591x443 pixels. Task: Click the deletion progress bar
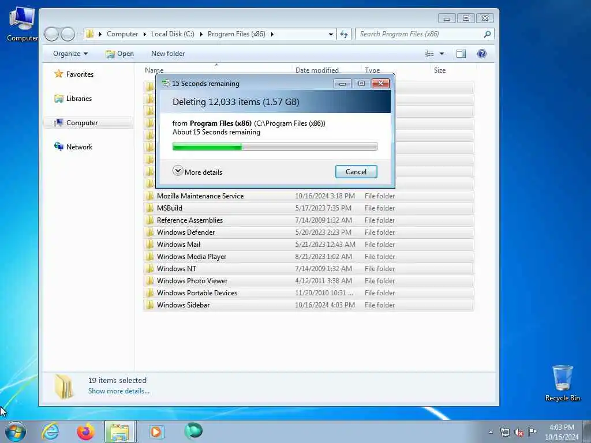[275, 147]
